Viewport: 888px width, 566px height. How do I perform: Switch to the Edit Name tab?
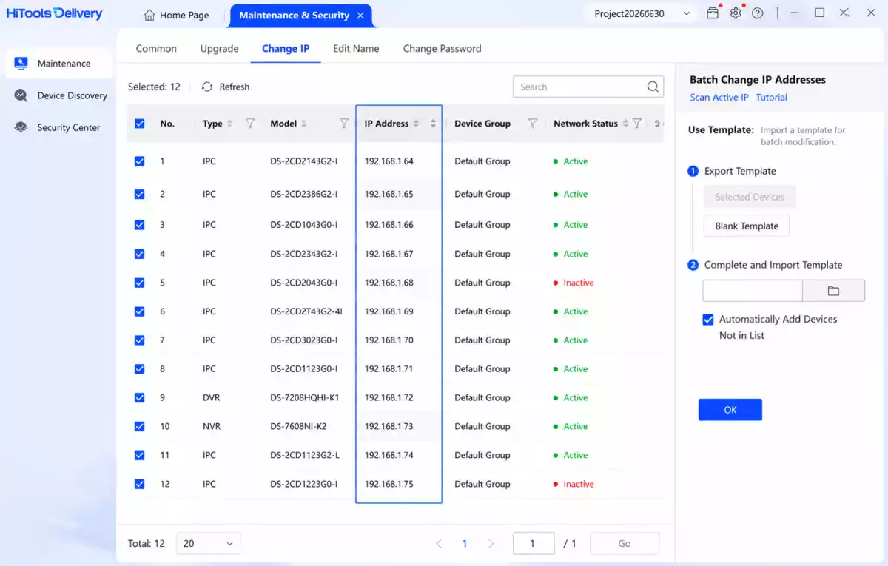(356, 48)
